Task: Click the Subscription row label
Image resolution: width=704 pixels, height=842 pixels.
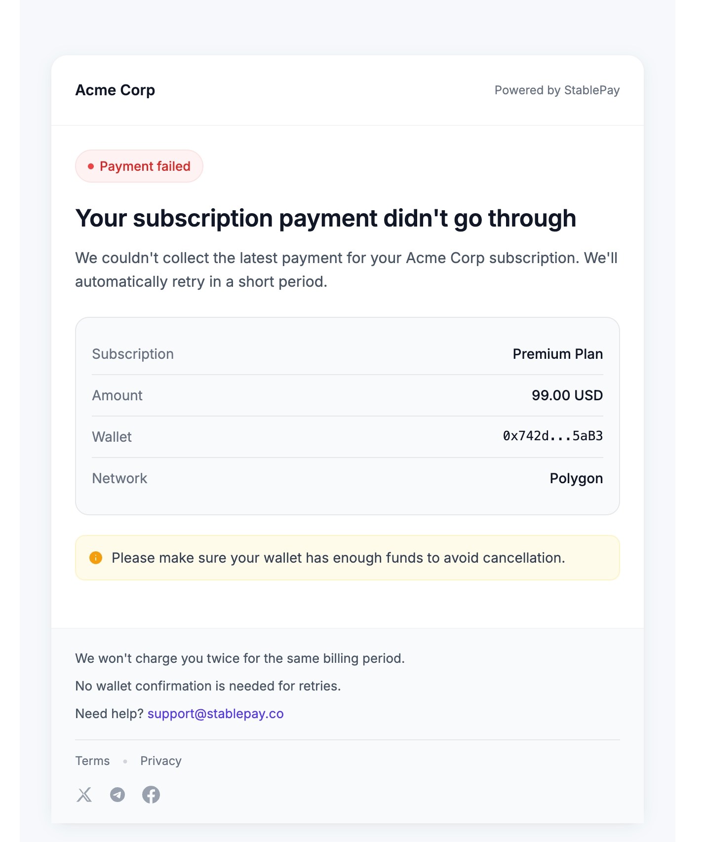Action: tap(133, 354)
